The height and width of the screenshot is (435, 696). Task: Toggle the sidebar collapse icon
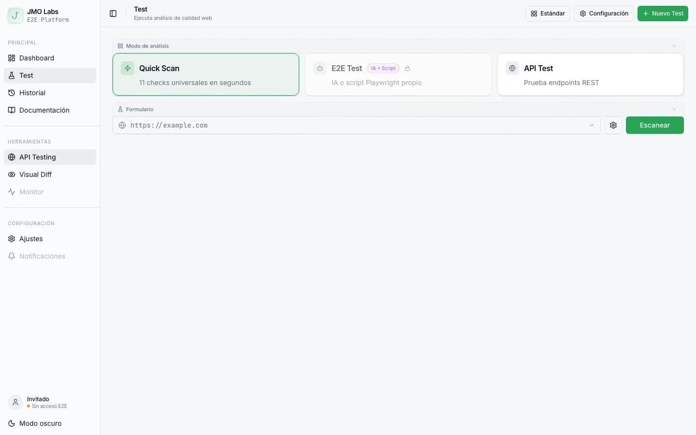113,14
